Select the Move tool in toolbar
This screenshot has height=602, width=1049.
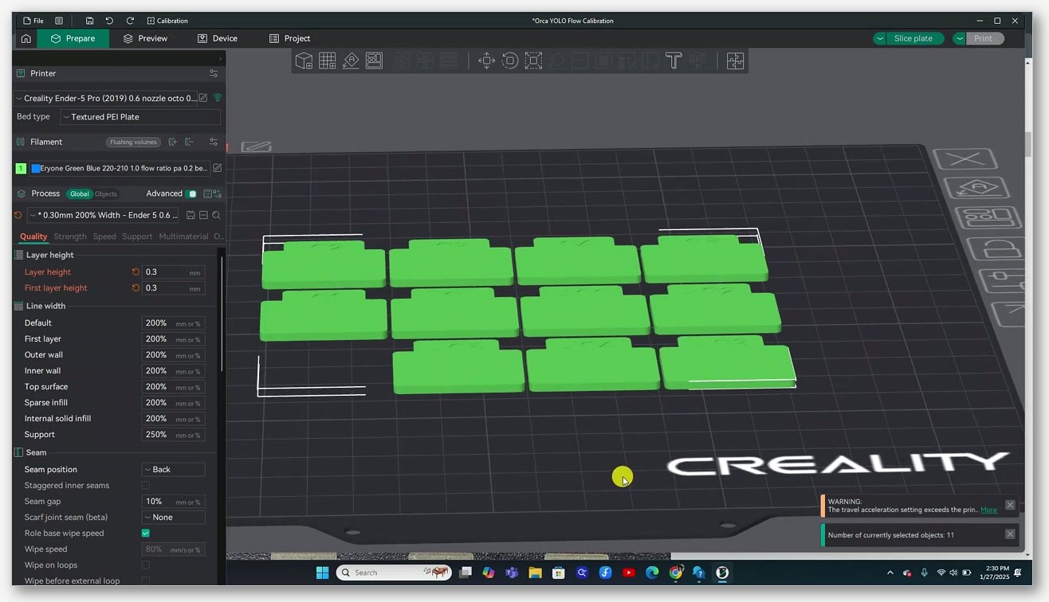(486, 61)
